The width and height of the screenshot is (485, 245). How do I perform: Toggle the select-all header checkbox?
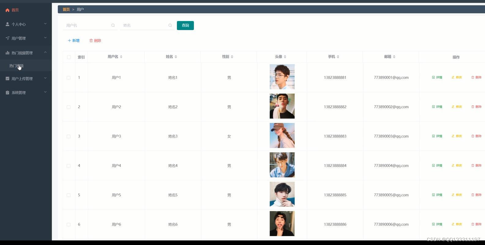click(69, 57)
